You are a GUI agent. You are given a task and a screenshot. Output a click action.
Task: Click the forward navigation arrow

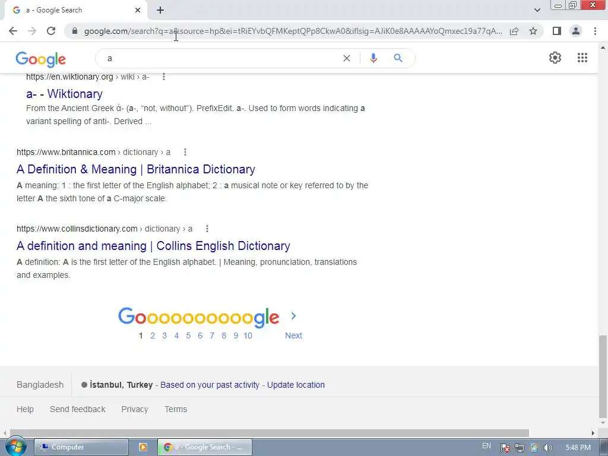[32, 31]
